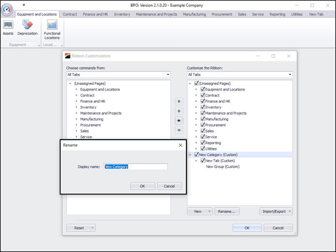
Task: Select Manufacturing in left commands tree
Action: coord(92,119)
